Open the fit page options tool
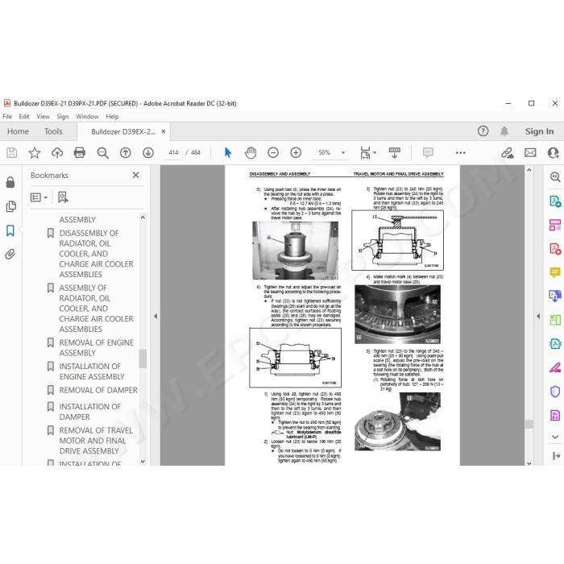Viewport: 564px width, 564px height. (x=365, y=152)
